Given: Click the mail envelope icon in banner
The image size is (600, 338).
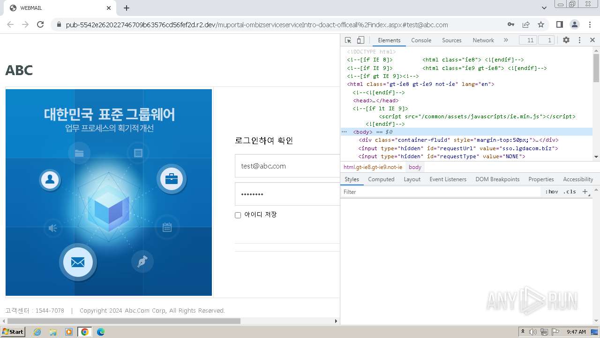Looking at the screenshot, I should coord(78,262).
